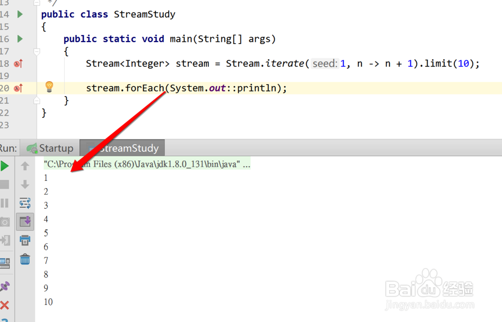The width and height of the screenshot is (502, 322).
Task: Print console output via printer icon
Action: point(25,240)
